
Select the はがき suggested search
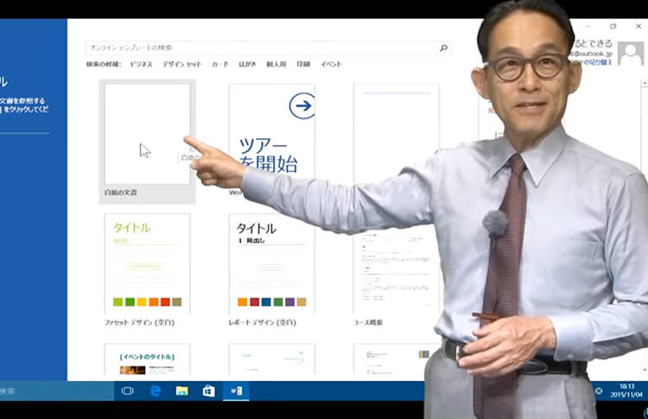point(247,64)
